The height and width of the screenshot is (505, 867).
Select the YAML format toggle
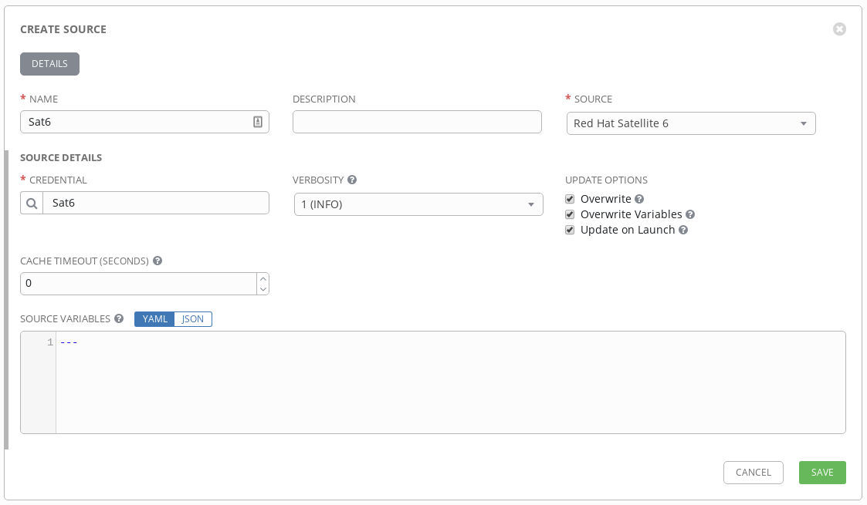(154, 319)
